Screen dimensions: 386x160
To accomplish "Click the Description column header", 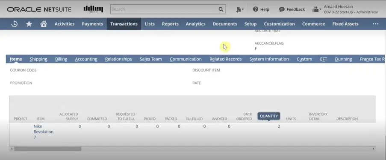I will pos(347,119).
